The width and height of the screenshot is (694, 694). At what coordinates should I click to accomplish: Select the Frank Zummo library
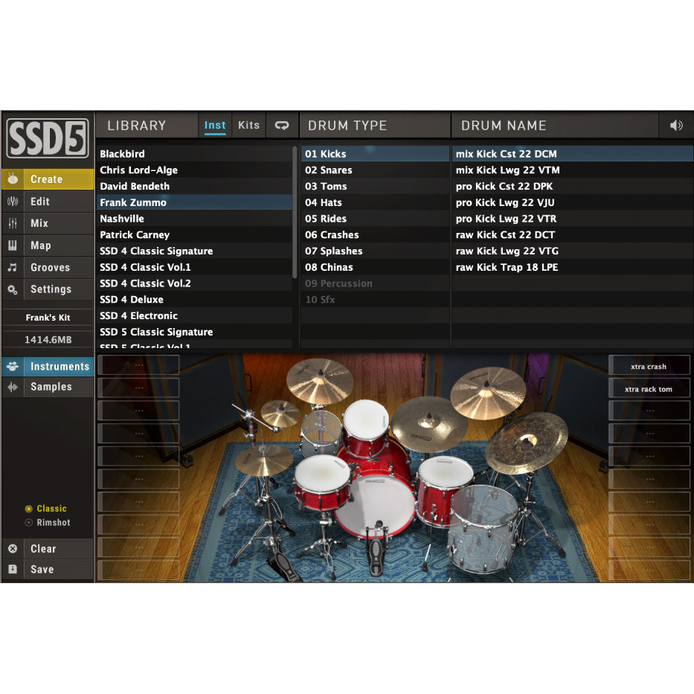click(194, 202)
